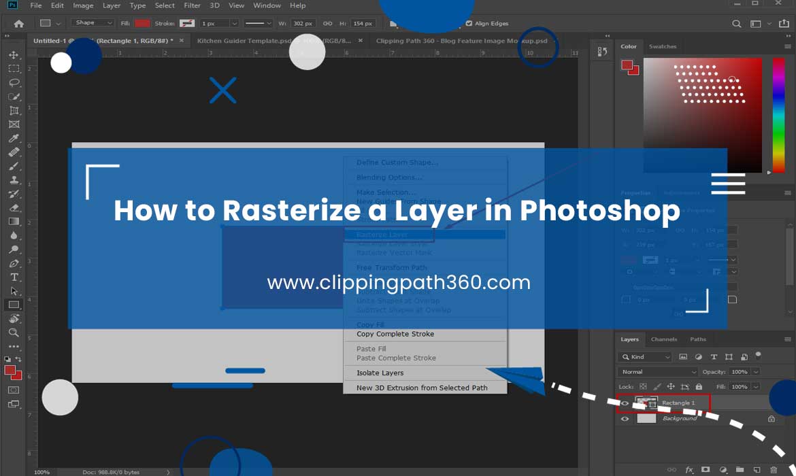
Task: Select the Rectangular Marquee tool
Action: coord(14,69)
